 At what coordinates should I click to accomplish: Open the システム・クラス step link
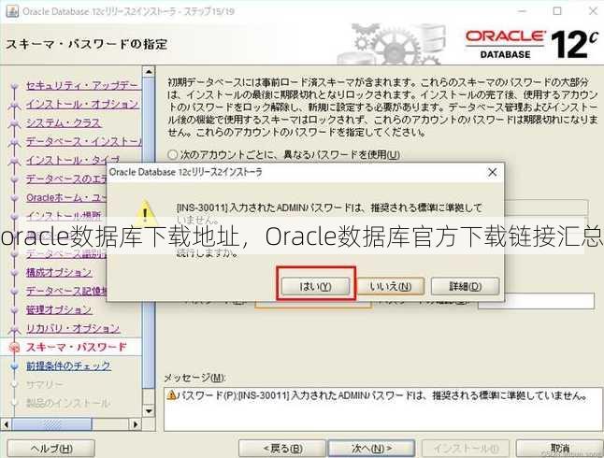[64, 122]
